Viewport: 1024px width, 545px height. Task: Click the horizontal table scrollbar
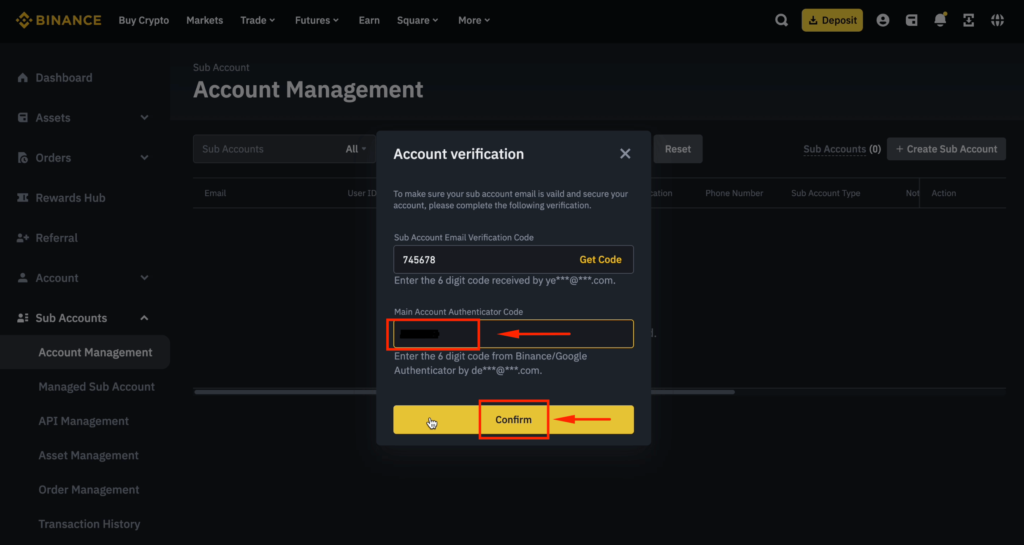coord(692,392)
